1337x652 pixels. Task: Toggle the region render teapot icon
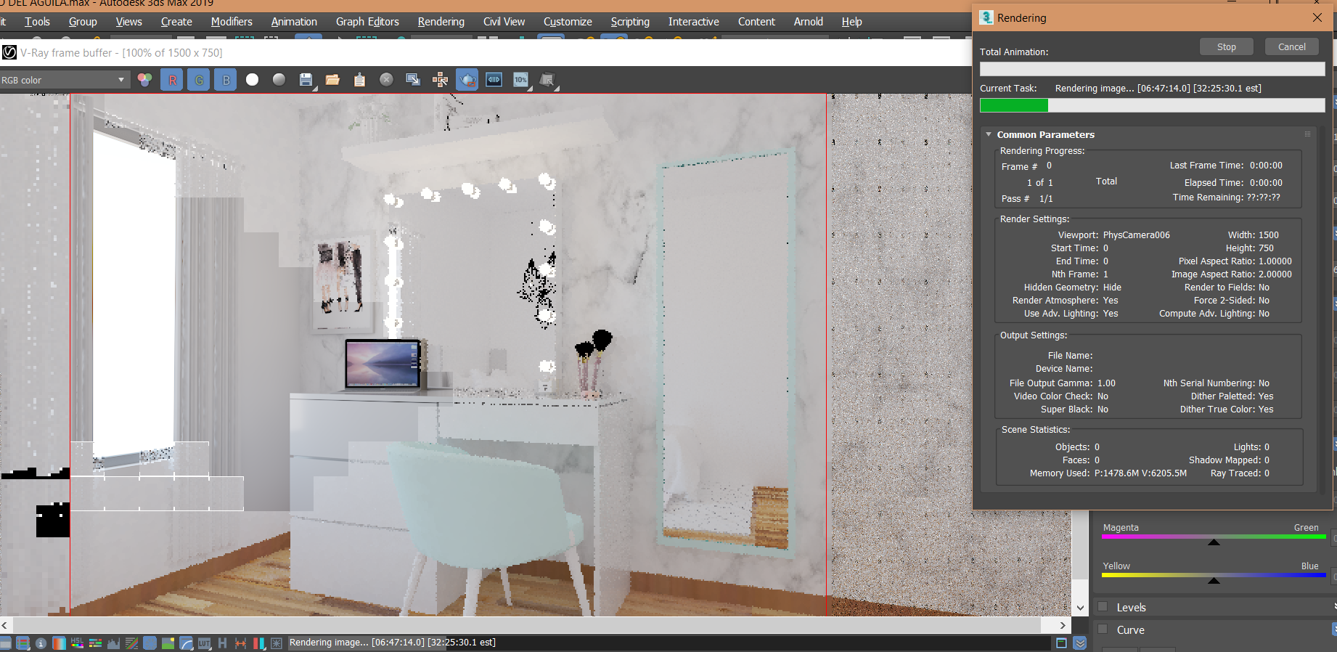467,80
